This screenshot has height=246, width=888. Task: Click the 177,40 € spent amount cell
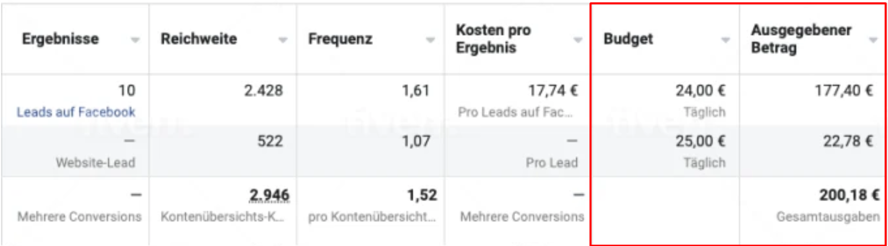844,91
